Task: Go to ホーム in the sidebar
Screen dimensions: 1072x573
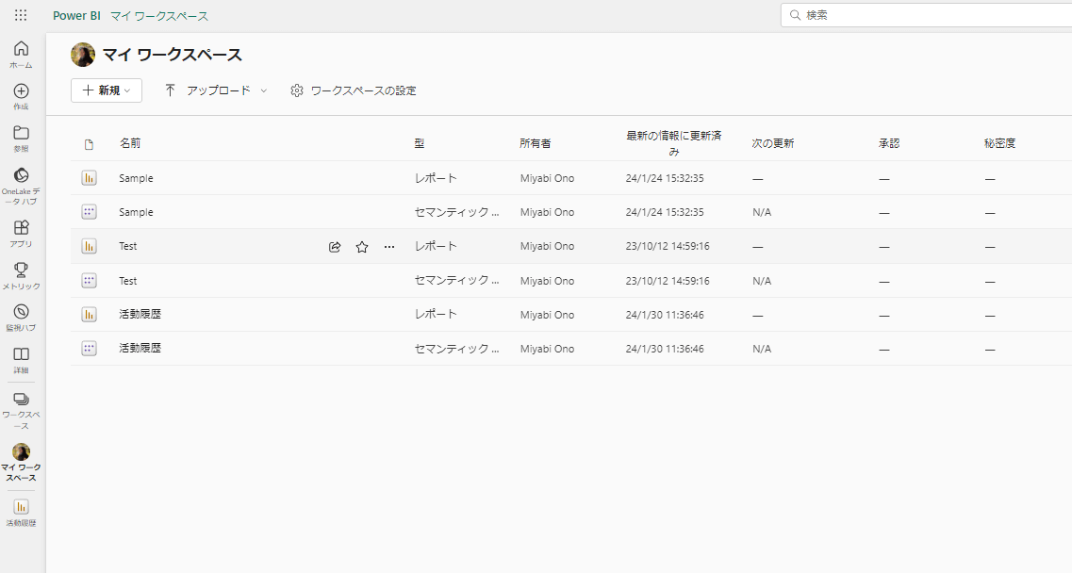Action: coord(21,55)
